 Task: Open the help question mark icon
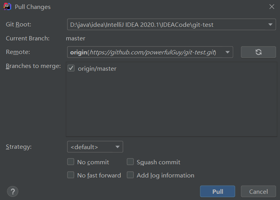click(x=13, y=191)
